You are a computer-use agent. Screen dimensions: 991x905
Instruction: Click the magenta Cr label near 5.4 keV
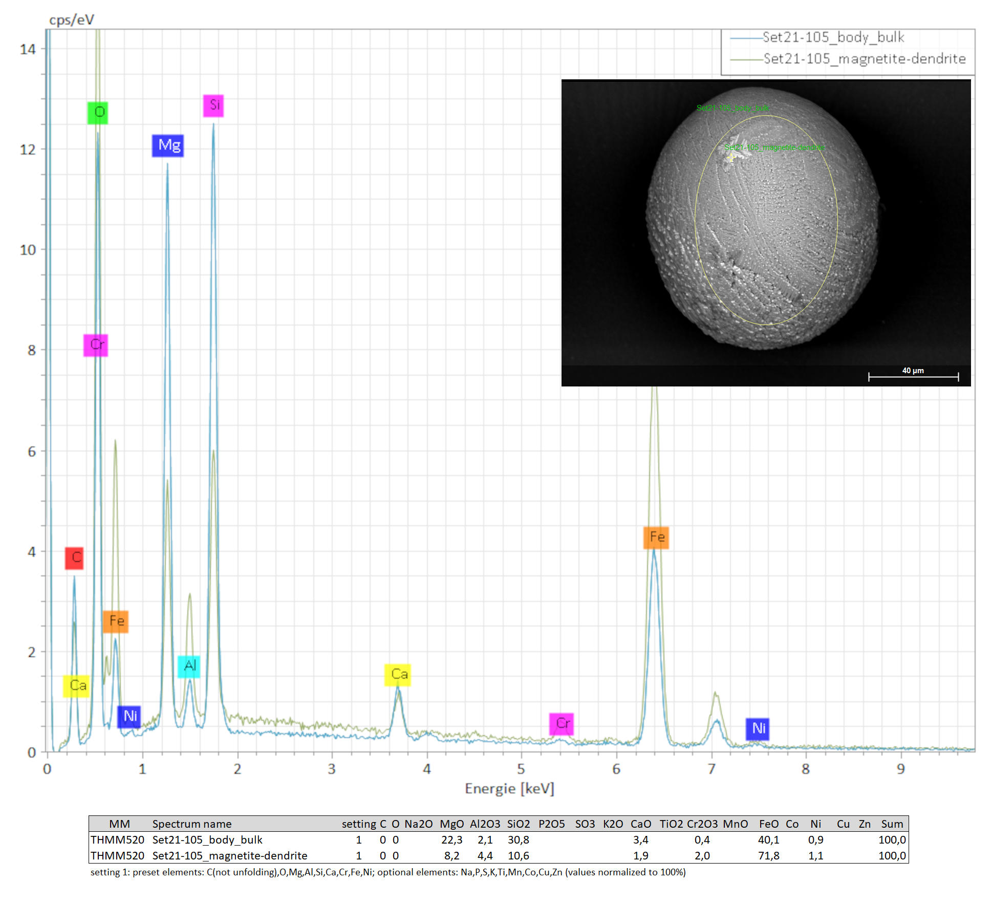pyautogui.click(x=562, y=723)
